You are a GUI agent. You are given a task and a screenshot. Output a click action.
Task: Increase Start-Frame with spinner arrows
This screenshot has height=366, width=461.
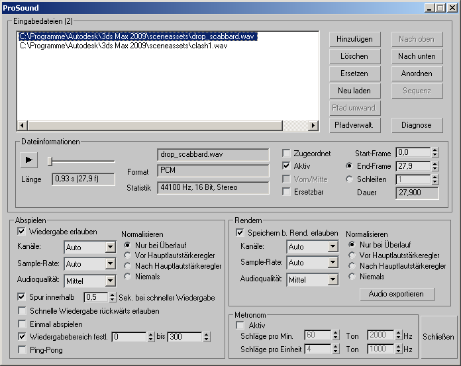(x=435, y=150)
